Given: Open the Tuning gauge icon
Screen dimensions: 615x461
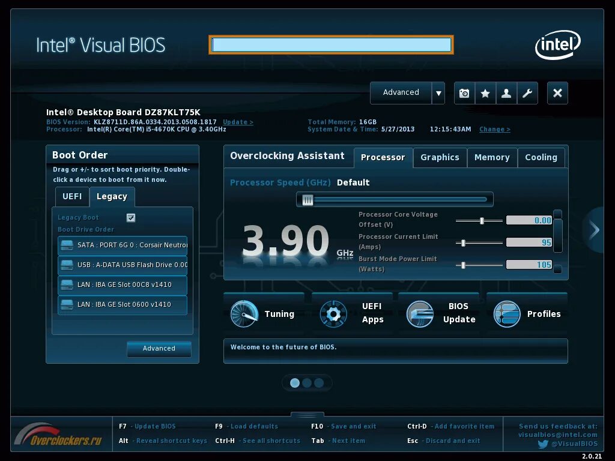Looking at the screenshot, I should [244, 313].
